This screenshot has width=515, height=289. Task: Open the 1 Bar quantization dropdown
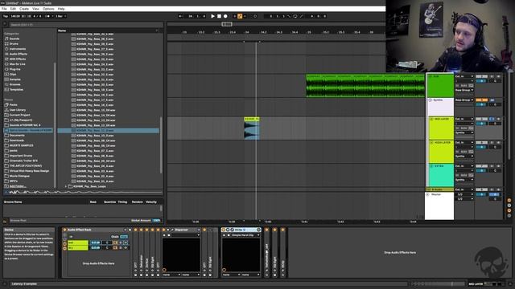pyautogui.click(x=60, y=16)
